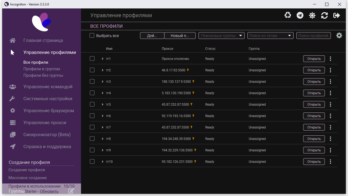This screenshot has width=348, height=196.
Task: Click Открыть for profile тг6
Action: [314, 116]
